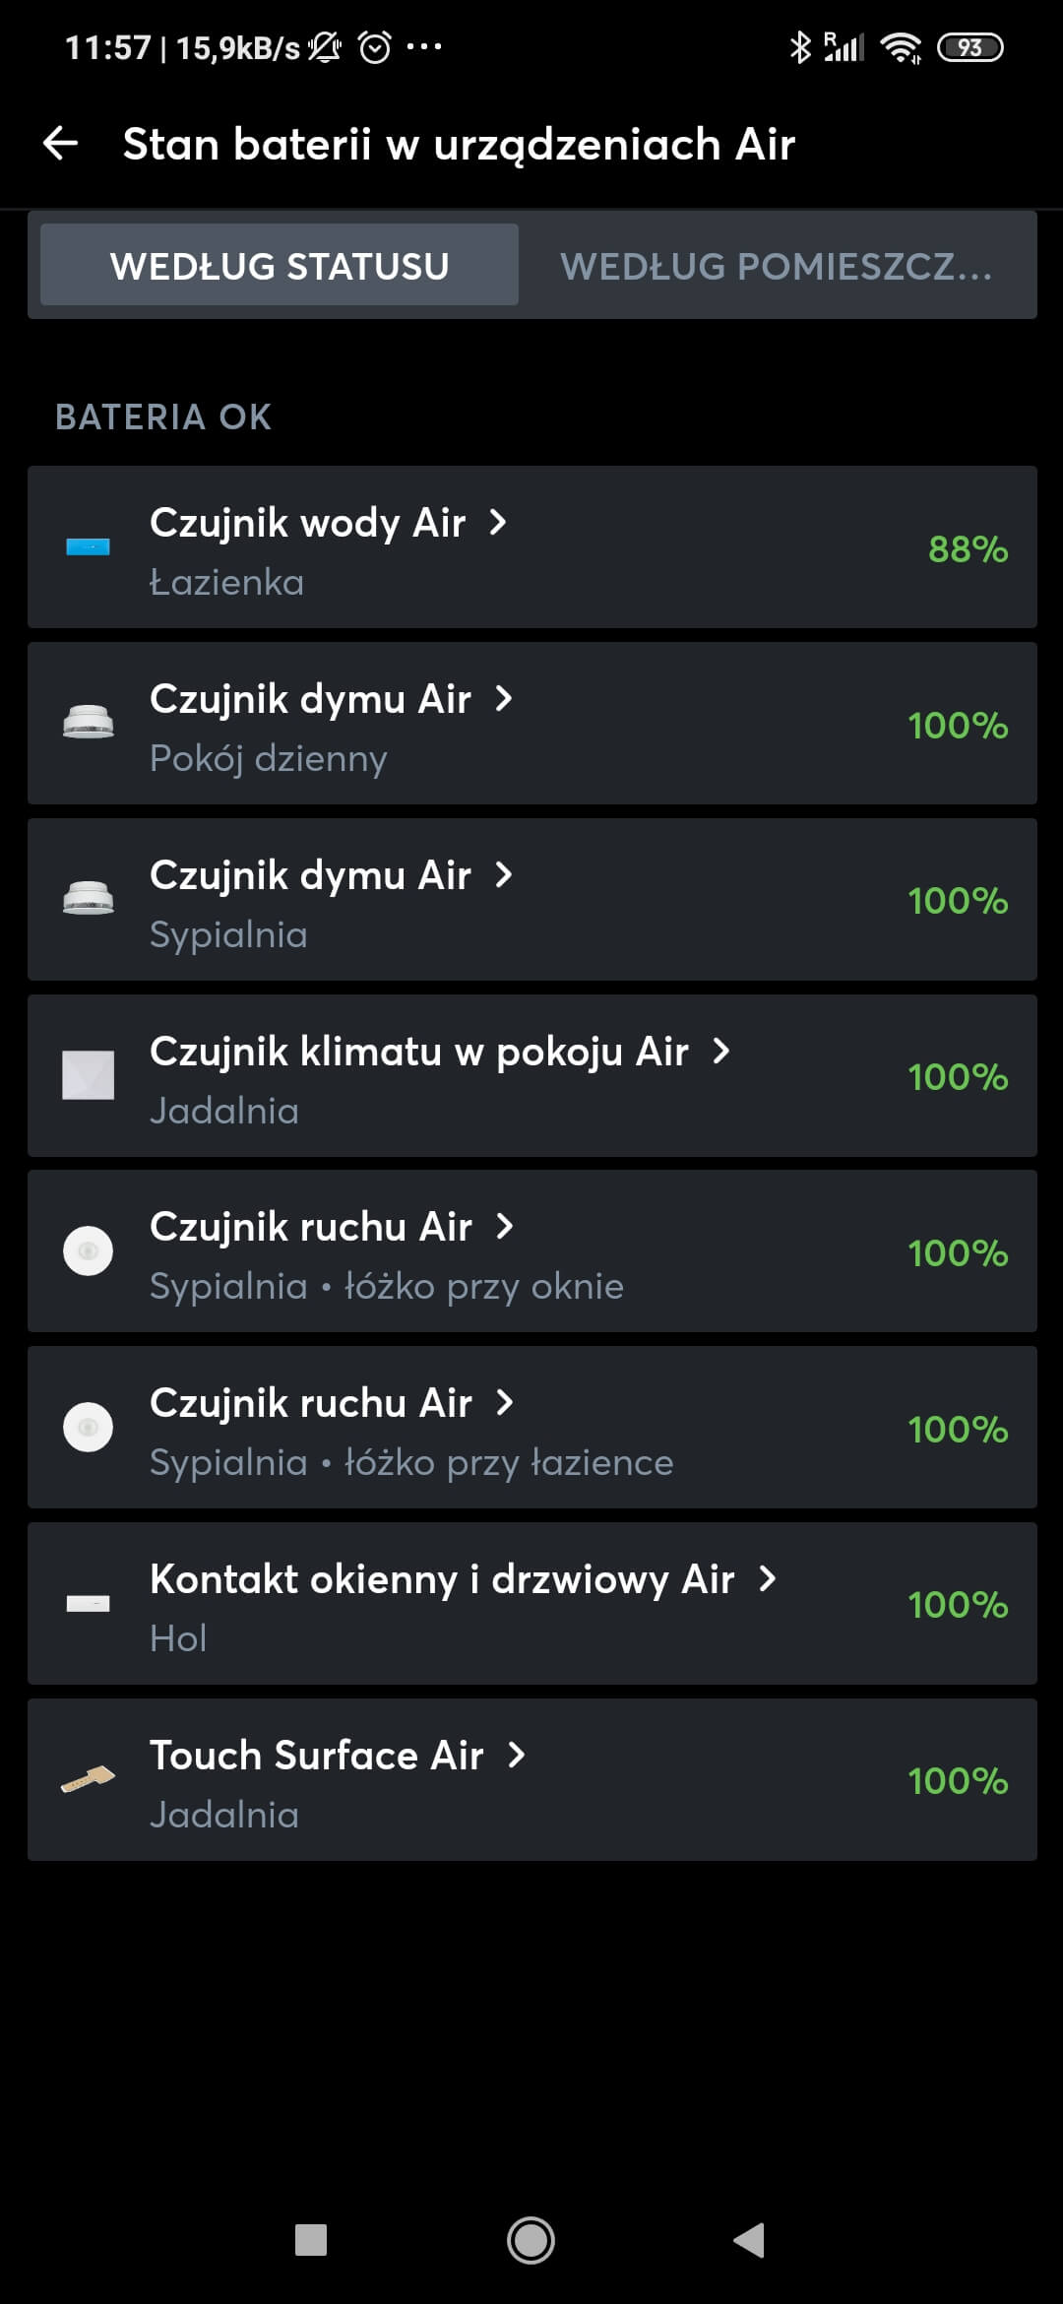This screenshot has width=1063, height=2304.
Task: Tap motion sensor icon for łóżko przy oknie
Action: [x=88, y=1251]
